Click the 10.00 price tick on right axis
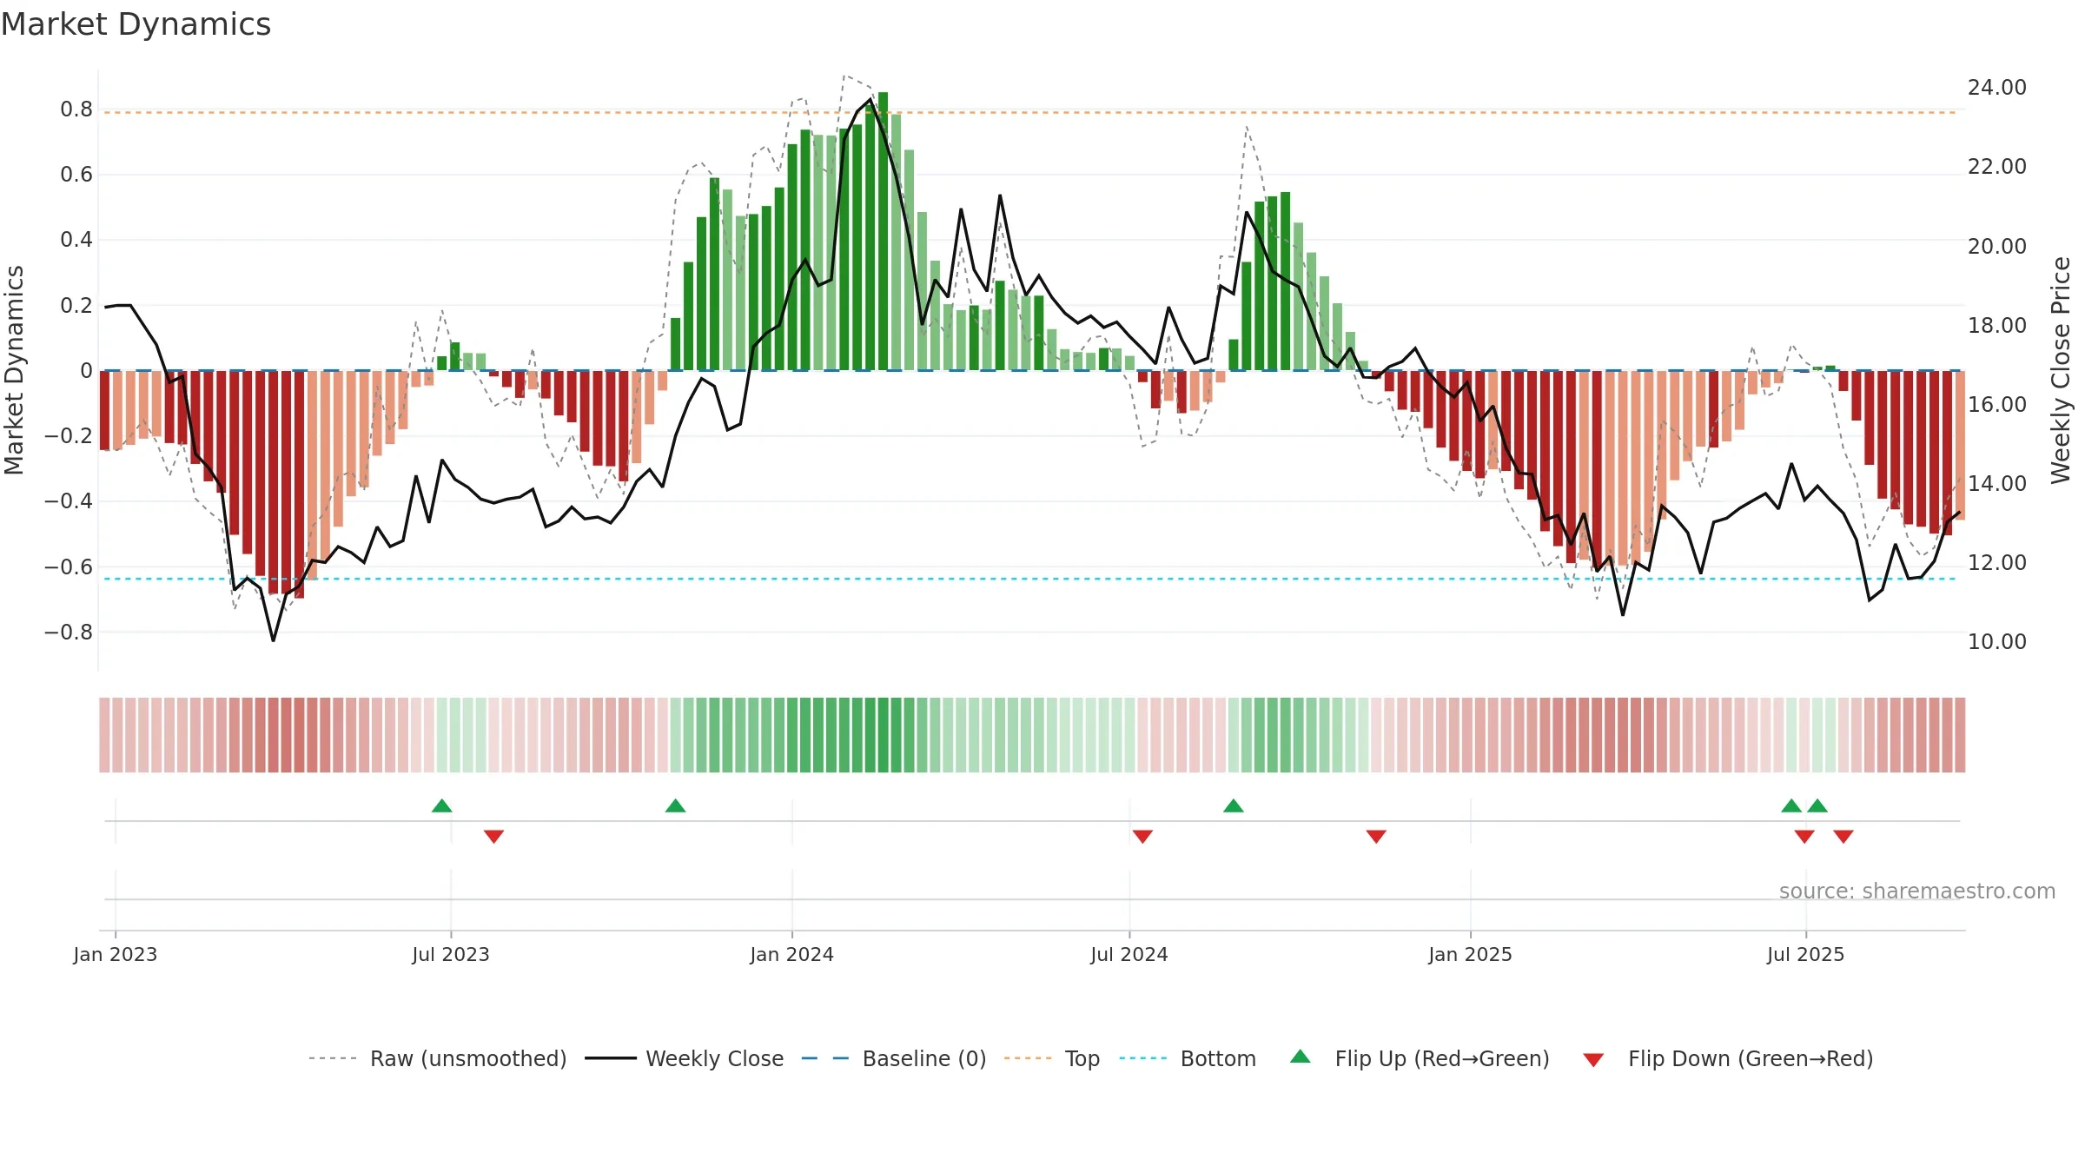Viewport: 2085px width, 1173px height. pyautogui.click(x=1997, y=642)
